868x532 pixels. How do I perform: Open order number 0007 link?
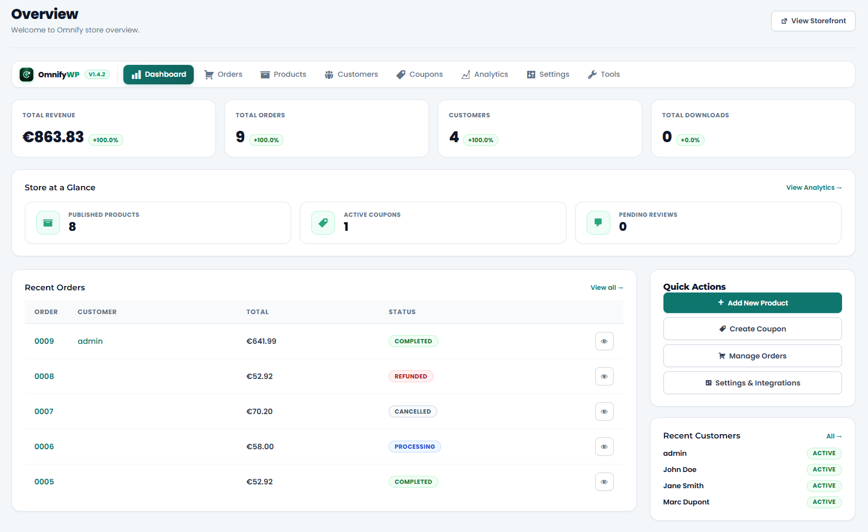point(44,411)
